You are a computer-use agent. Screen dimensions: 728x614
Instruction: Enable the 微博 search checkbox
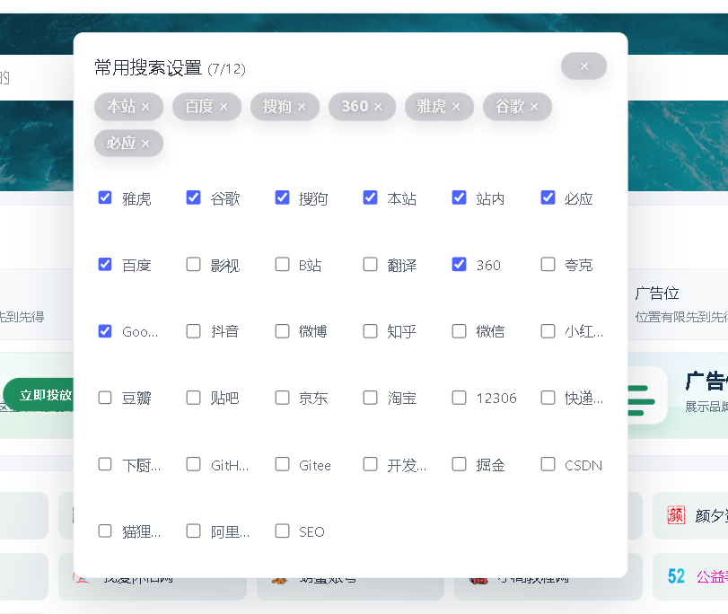coord(282,331)
